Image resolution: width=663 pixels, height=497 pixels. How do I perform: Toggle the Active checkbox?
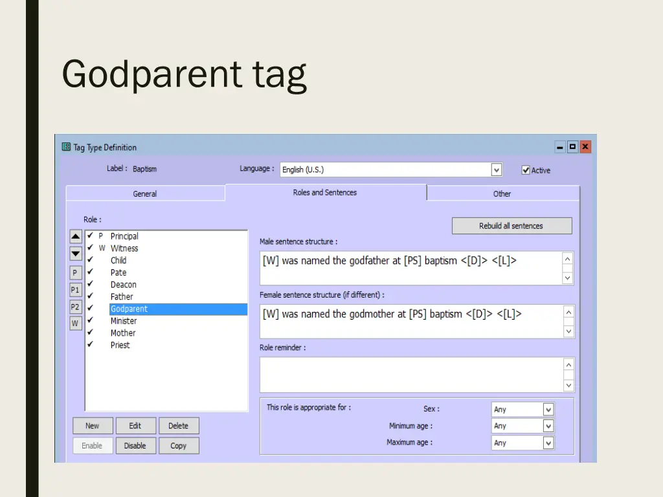click(526, 170)
